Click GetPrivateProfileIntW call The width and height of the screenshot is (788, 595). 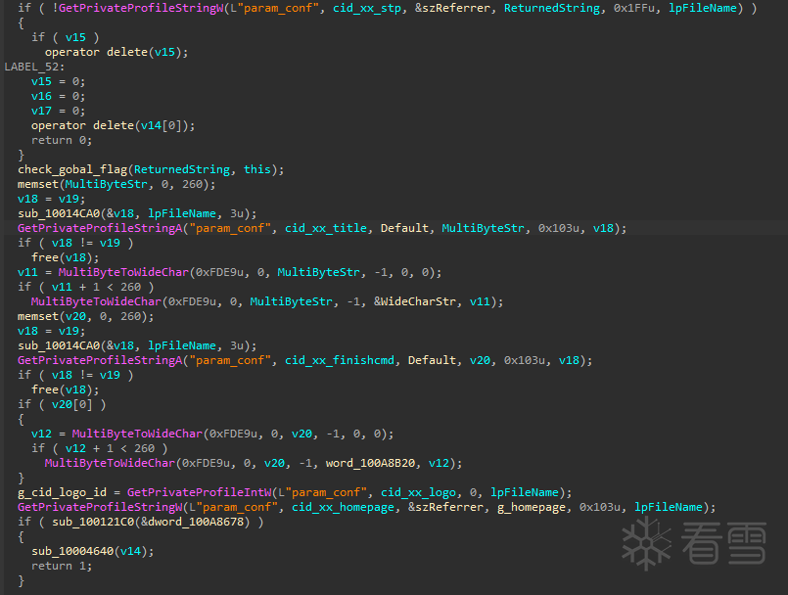199,492
